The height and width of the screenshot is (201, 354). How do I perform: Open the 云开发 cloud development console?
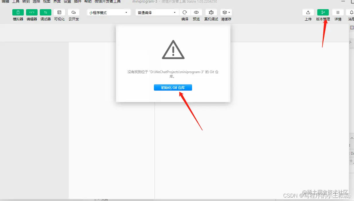click(74, 12)
